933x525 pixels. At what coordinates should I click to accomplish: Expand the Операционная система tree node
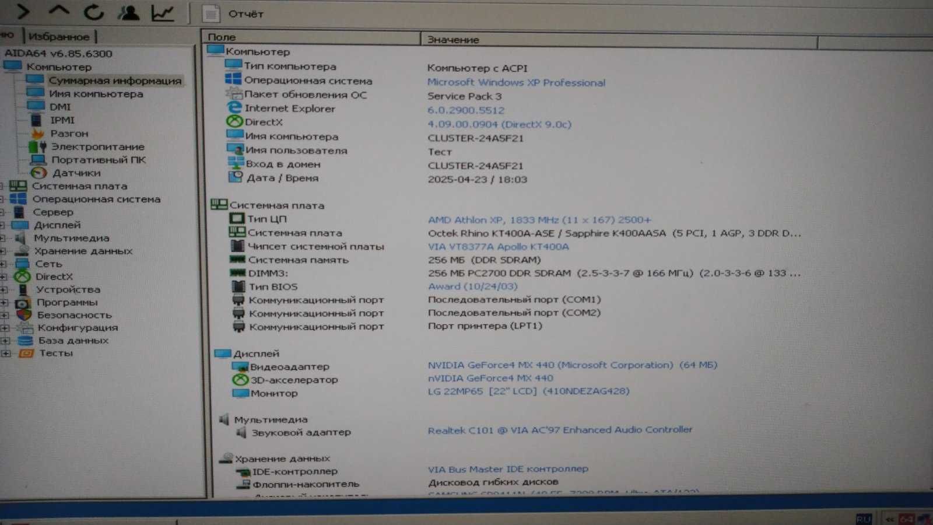coord(3,199)
